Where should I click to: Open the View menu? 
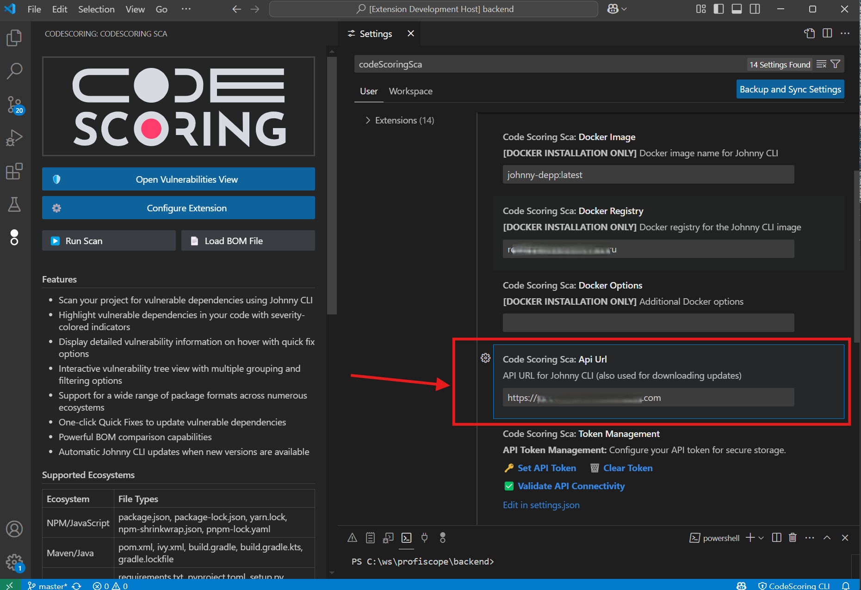point(135,9)
